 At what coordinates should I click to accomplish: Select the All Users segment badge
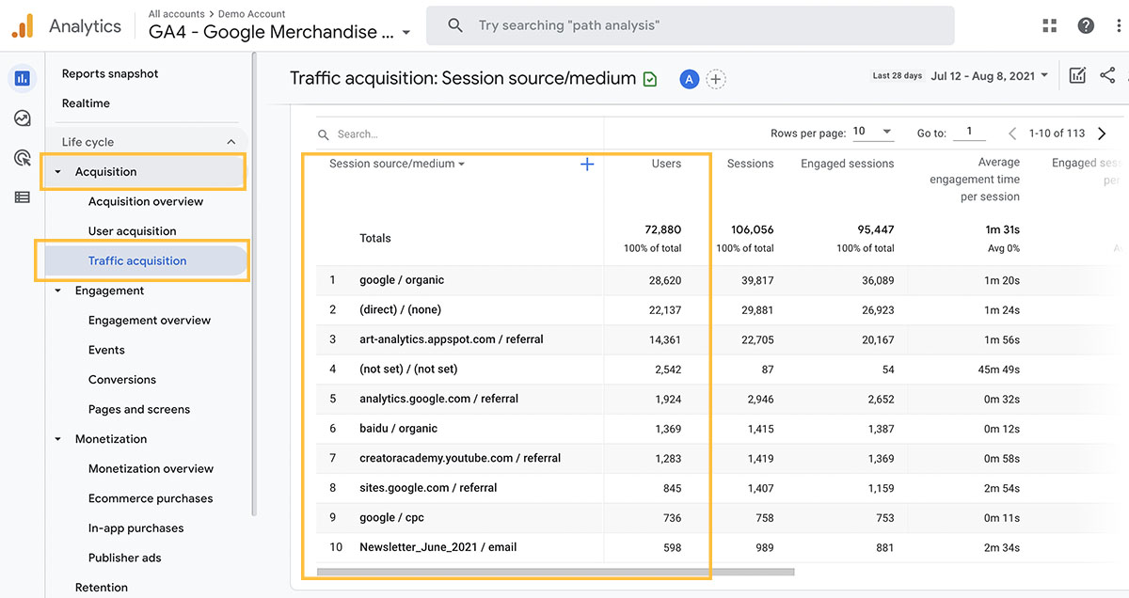point(689,79)
